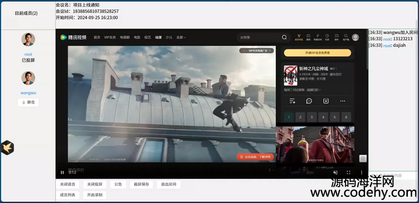Open the games controller icon
This screenshot has width=419, height=203.
(308, 37)
